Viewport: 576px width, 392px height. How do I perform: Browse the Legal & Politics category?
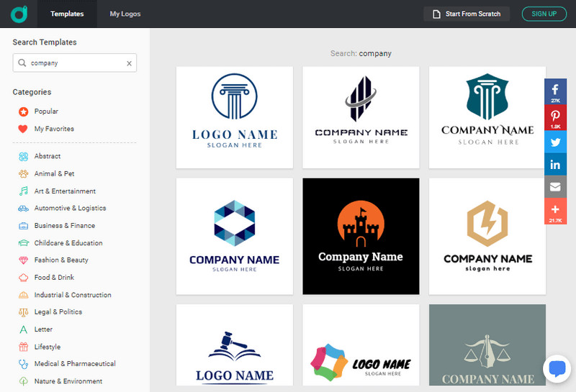58,312
